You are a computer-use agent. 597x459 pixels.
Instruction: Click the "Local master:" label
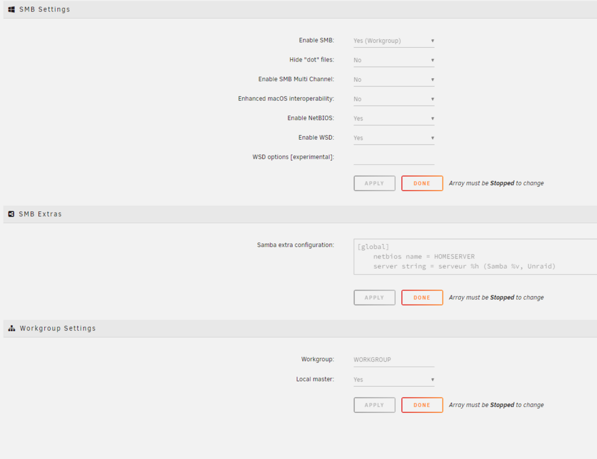[x=315, y=379]
